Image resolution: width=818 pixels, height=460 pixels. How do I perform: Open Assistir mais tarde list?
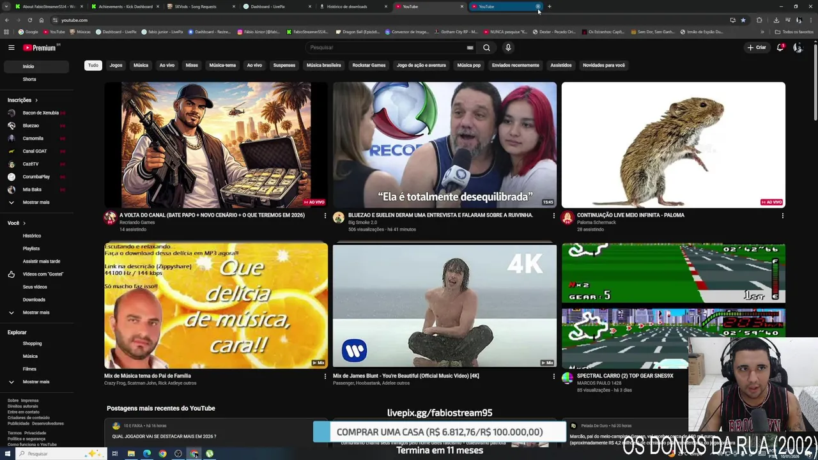pos(36,261)
